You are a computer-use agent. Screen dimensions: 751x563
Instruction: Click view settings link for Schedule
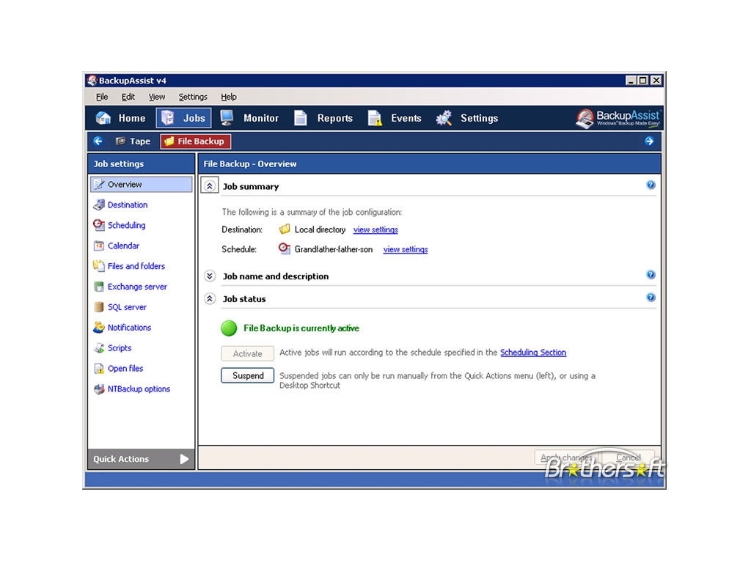tap(406, 249)
